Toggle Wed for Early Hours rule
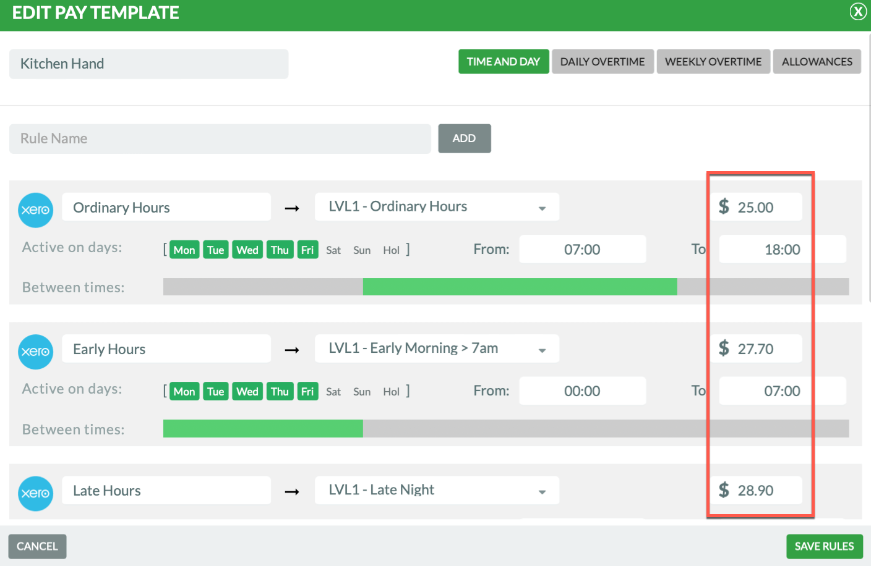 [247, 391]
